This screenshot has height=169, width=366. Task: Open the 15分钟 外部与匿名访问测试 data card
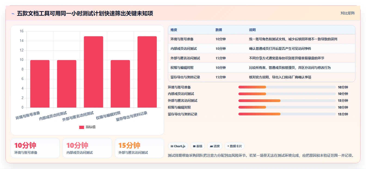point(139,148)
